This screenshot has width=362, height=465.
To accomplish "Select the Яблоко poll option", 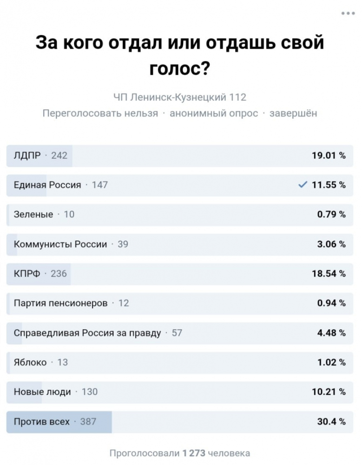I will pyautogui.click(x=180, y=363).
